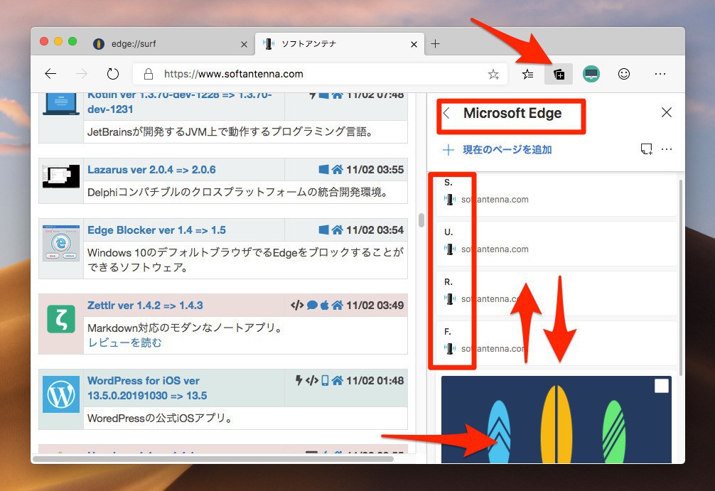The width and height of the screenshot is (715, 491).
Task: Click the horizontal scrollbar at page bottom
Action: coord(213,458)
